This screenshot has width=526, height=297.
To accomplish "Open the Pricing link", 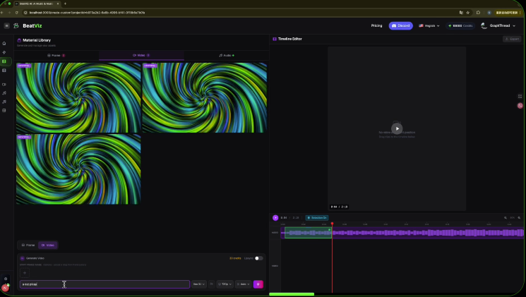I will (376, 25).
